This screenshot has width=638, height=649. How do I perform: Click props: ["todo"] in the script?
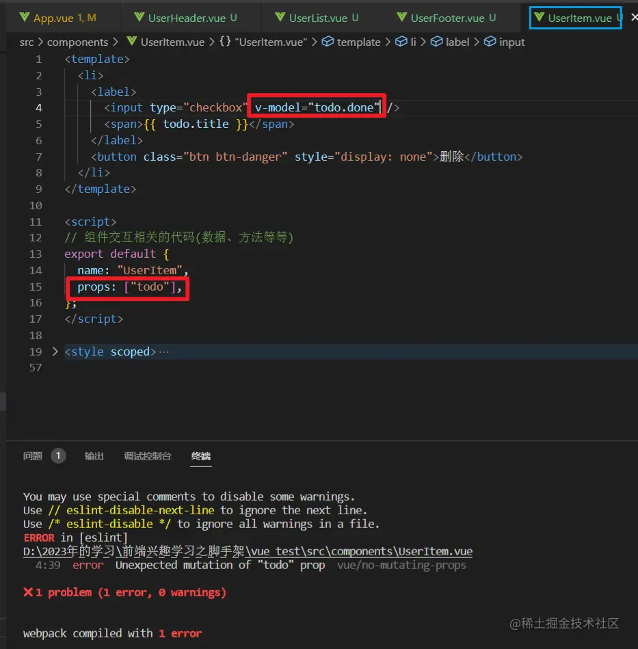pyautogui.click(x=129, y=287)
